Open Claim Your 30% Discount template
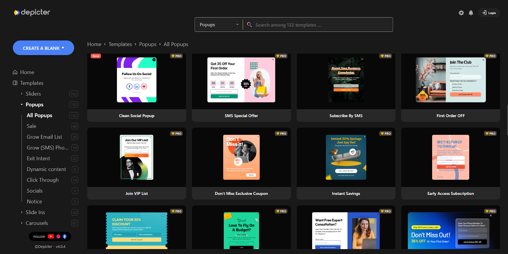 [x=137, y=231]
